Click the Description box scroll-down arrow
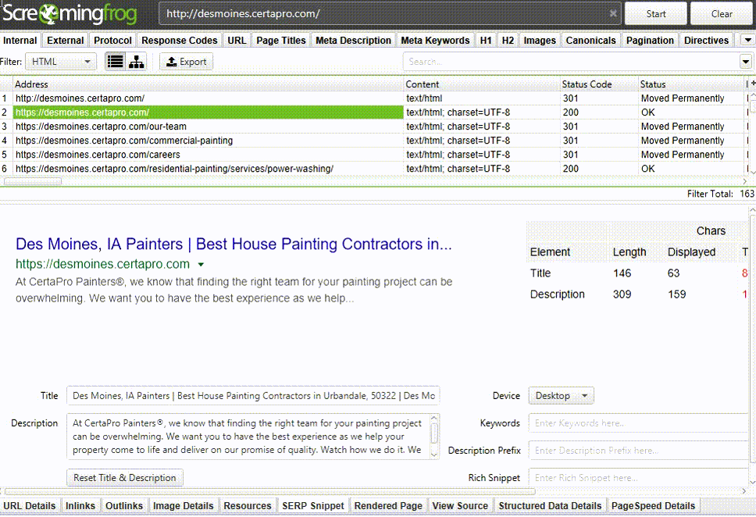 (x=434, y=455)
